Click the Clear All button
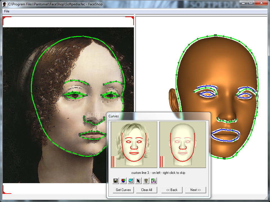 [147, 190]
